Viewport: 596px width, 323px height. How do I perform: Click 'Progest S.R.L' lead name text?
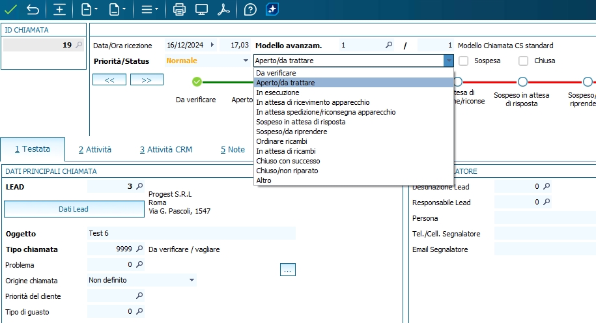coord(170,194)
